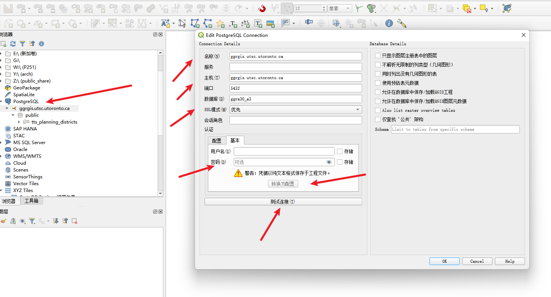Screen dimensions: 551x297
Task: Select the polygon annotation tool icon
Action: tap(195, 24)
